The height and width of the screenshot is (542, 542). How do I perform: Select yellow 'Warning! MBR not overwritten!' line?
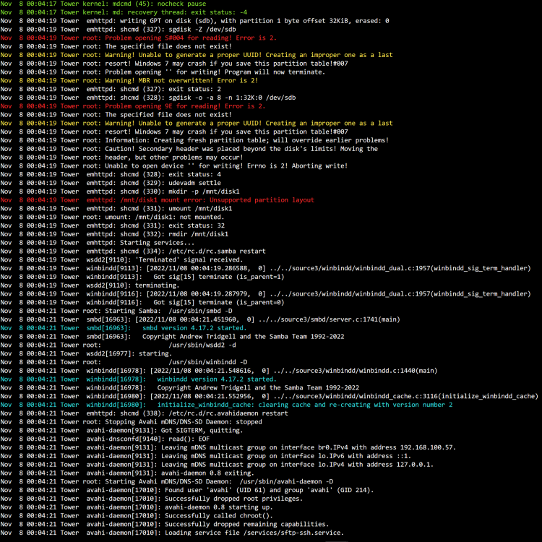129,80
